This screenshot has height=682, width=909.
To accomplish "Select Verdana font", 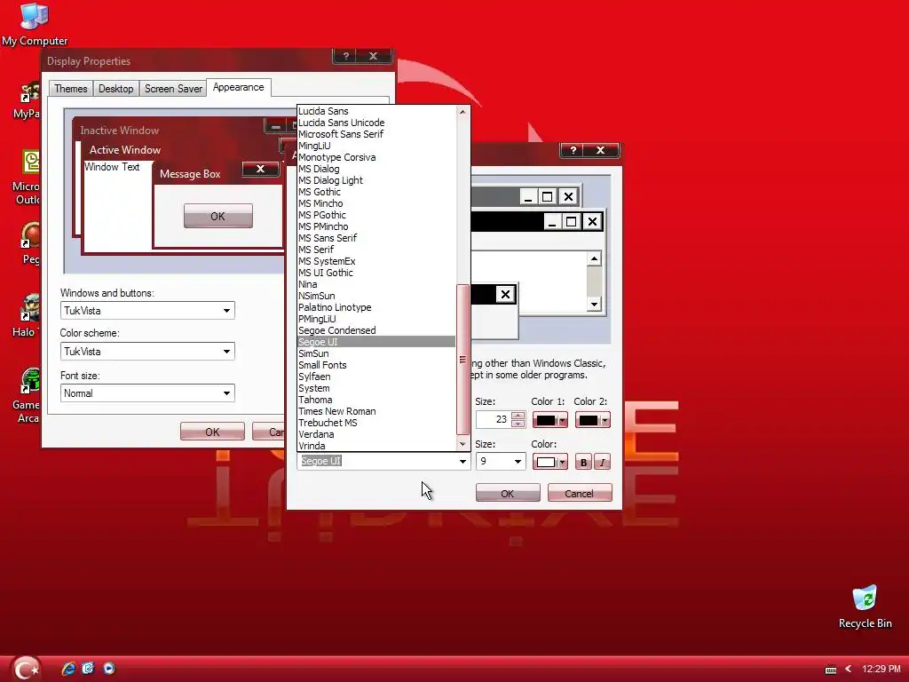I will [x=376, y=434].
